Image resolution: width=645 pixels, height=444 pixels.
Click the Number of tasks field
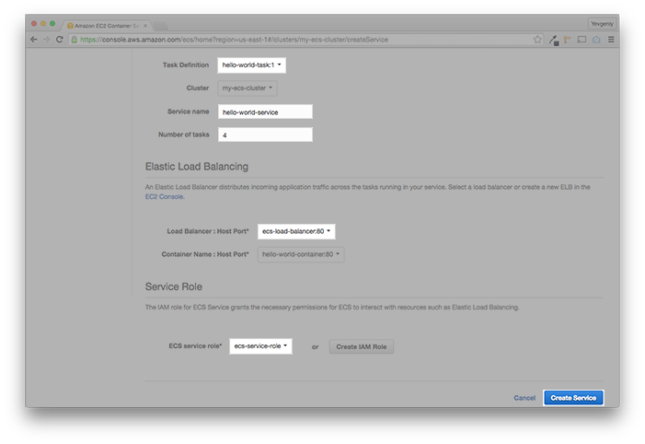click(x=265, y=134)
